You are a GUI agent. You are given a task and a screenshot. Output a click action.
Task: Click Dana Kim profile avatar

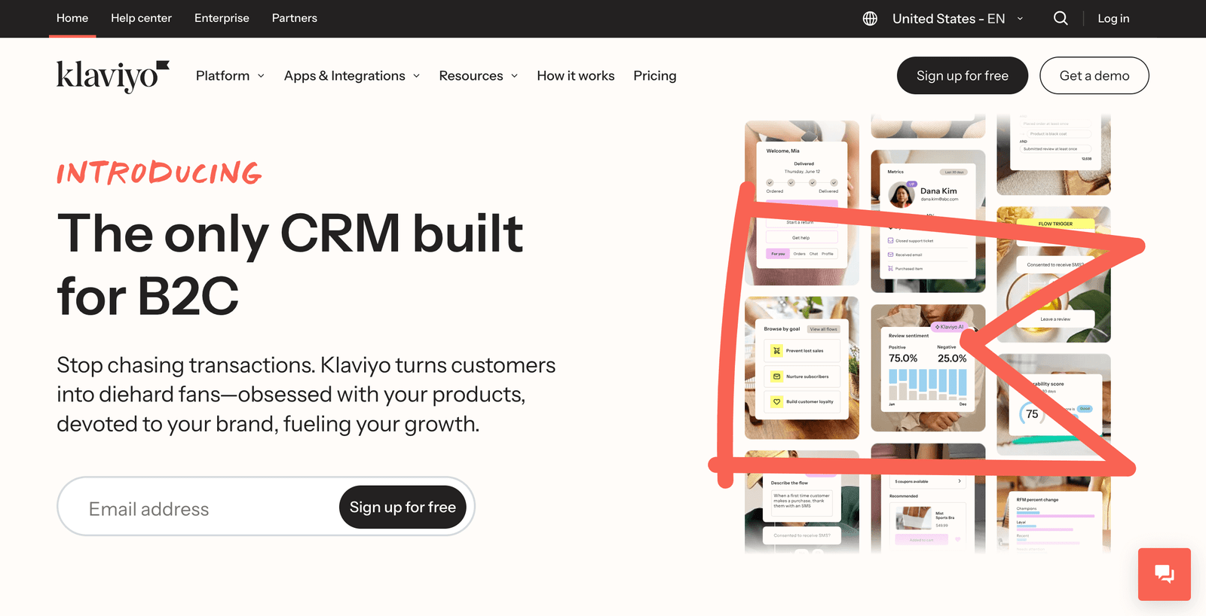point(901,195)
